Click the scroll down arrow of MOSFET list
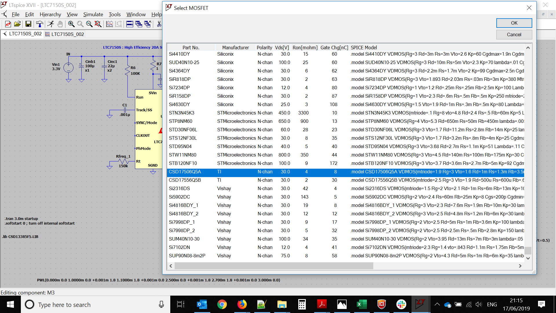This screenshot has height=313, width=556. (x=528, y=258)
